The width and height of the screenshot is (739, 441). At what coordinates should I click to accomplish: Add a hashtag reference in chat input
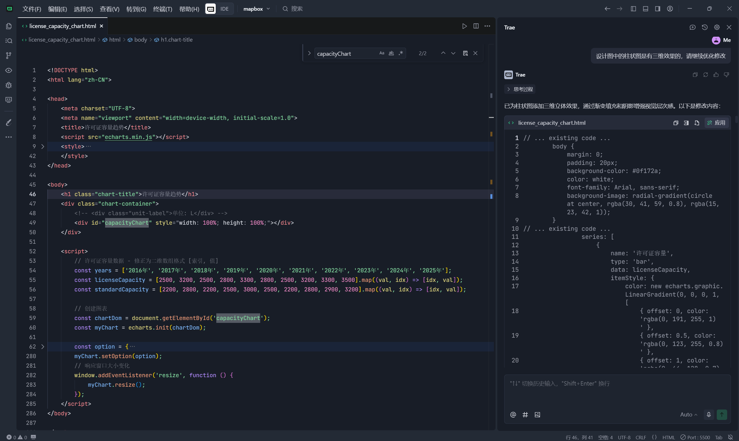(525, 414)
